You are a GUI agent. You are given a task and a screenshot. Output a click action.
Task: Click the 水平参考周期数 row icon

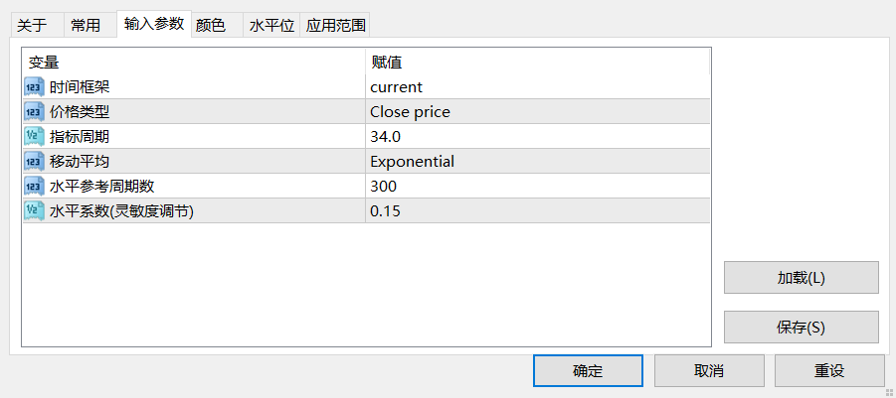tap(34, 187)
